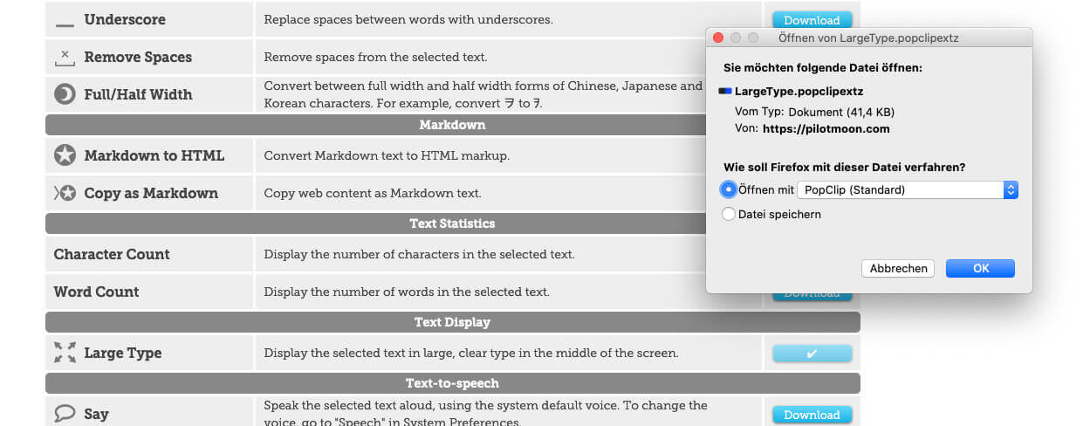Click the Large Type arrows icon
This screenshot has width=1090, height=426.
pyautogui.click(x=65, y=353)
